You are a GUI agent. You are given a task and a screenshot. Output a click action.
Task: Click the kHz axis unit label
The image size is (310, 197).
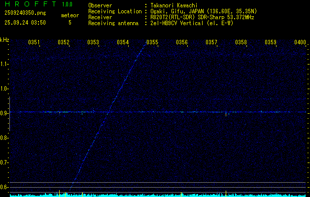tap(4, 40)
